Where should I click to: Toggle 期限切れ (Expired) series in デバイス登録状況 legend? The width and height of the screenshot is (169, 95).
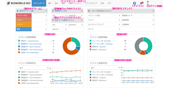click(x=98, y=77)
